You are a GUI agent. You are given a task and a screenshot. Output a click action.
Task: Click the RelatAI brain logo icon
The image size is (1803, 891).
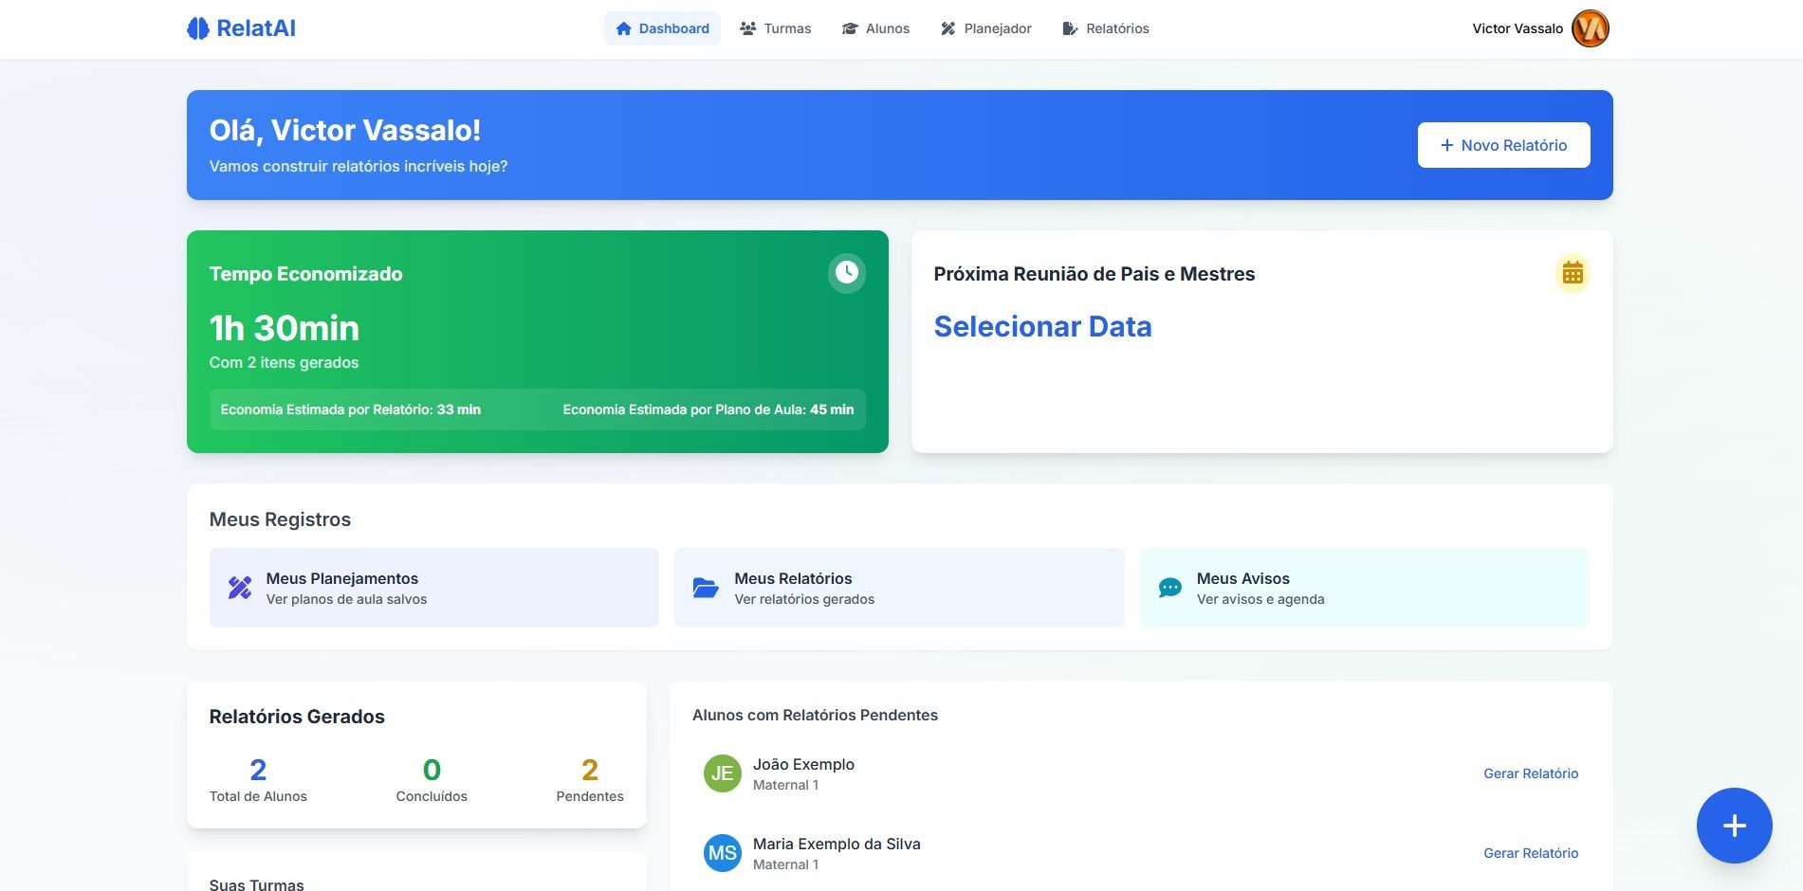[197, 28]
